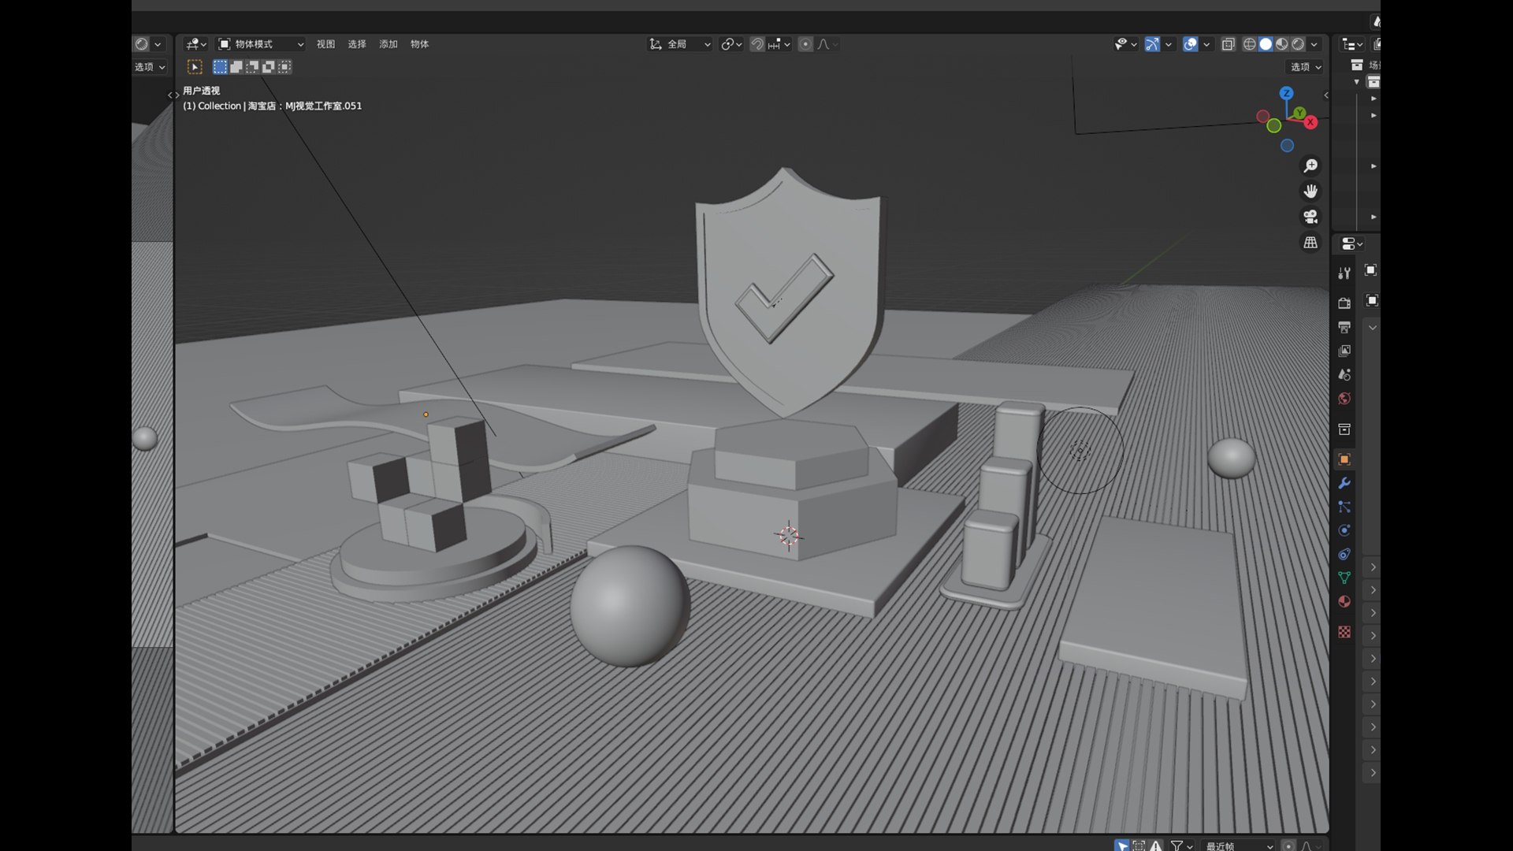Switch to solid viewport shading
The image size is (1513, 851).
(1266, 44)
